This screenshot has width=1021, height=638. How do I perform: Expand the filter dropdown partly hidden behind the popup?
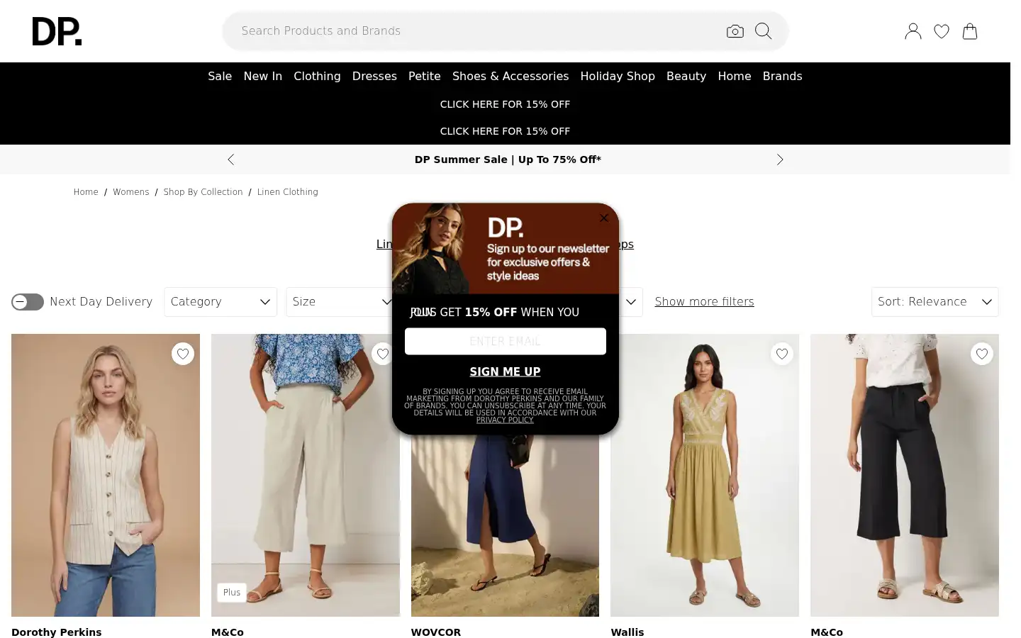point(630,302)
